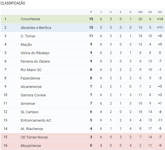
Task: Click the Mação team name
Action: (x=26, y=44)
